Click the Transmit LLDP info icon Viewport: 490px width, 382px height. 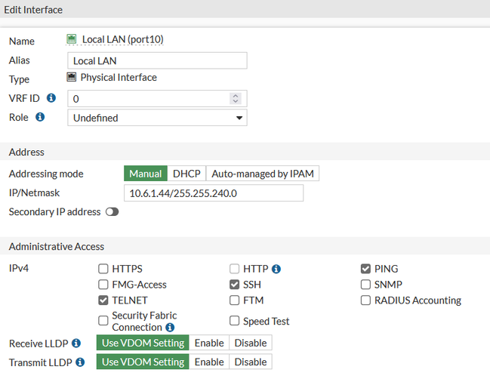80,362
